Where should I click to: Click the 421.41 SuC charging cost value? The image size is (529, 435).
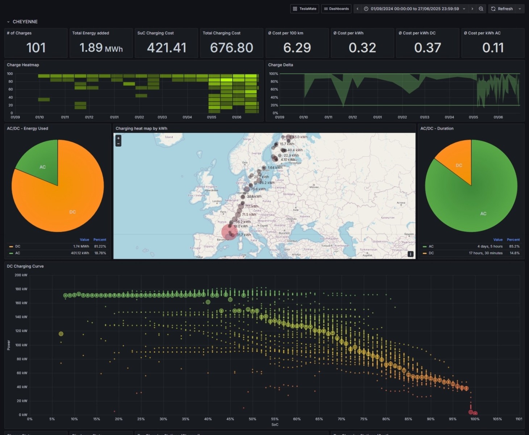(167, 47)
